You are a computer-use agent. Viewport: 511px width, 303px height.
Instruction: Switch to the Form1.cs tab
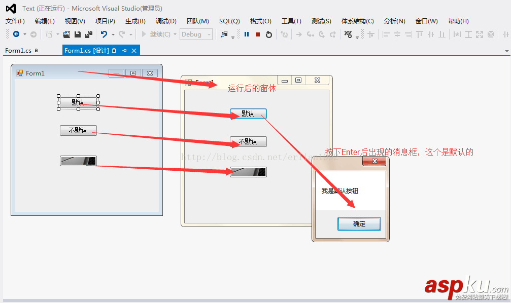tap(19, 50)
